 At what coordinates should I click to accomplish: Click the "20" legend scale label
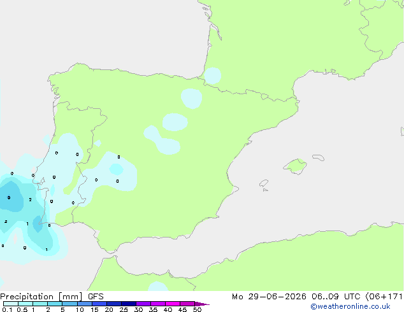coord(109,309)
